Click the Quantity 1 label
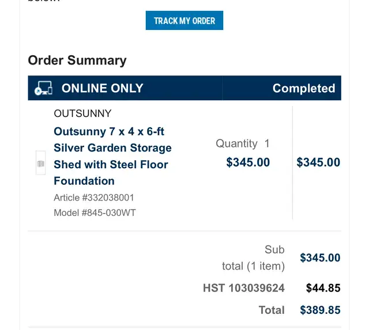 pyautogui.click(x=243, y=143)
